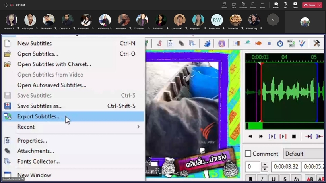Open the Default style dropdown

coord(304,154)
